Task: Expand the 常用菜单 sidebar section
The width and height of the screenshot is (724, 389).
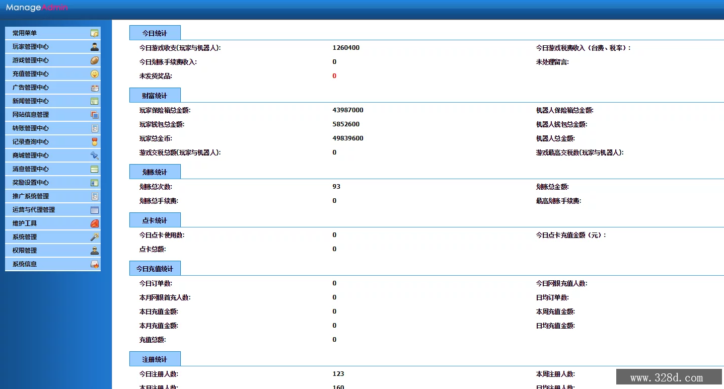Action: tap(25, 33)
